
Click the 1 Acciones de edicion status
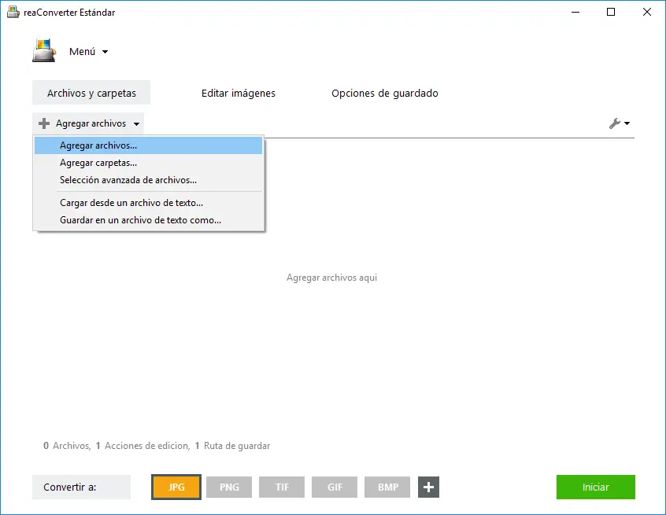[142, 446]
